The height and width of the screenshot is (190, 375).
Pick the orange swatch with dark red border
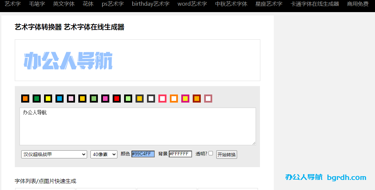coord(197,99)
